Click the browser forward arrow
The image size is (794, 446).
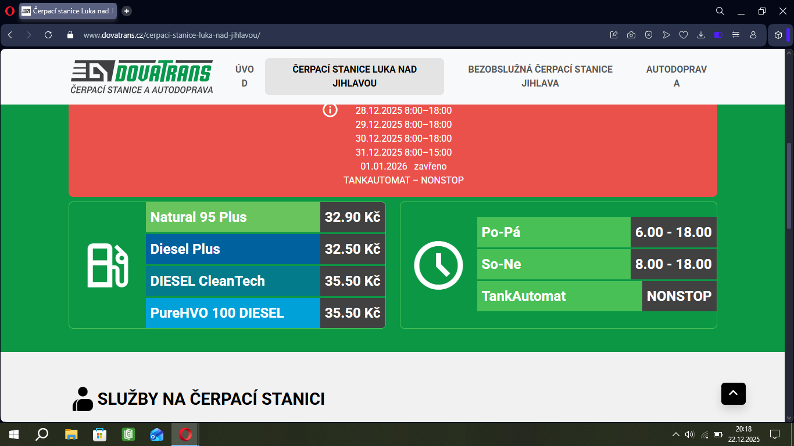29,35
